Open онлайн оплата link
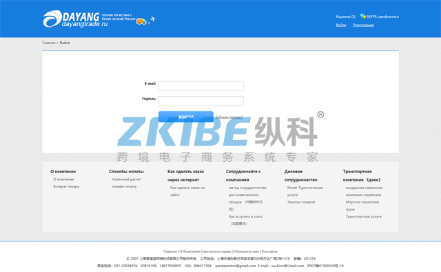441x272 pixels. (x=124, y=186)
